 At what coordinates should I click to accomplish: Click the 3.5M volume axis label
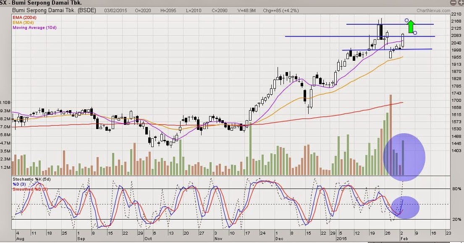tap(5, 151)
